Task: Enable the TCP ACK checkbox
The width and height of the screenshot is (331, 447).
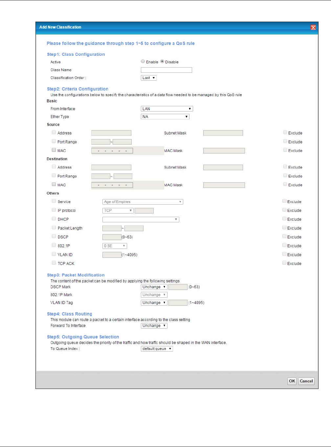Action: 54,263
